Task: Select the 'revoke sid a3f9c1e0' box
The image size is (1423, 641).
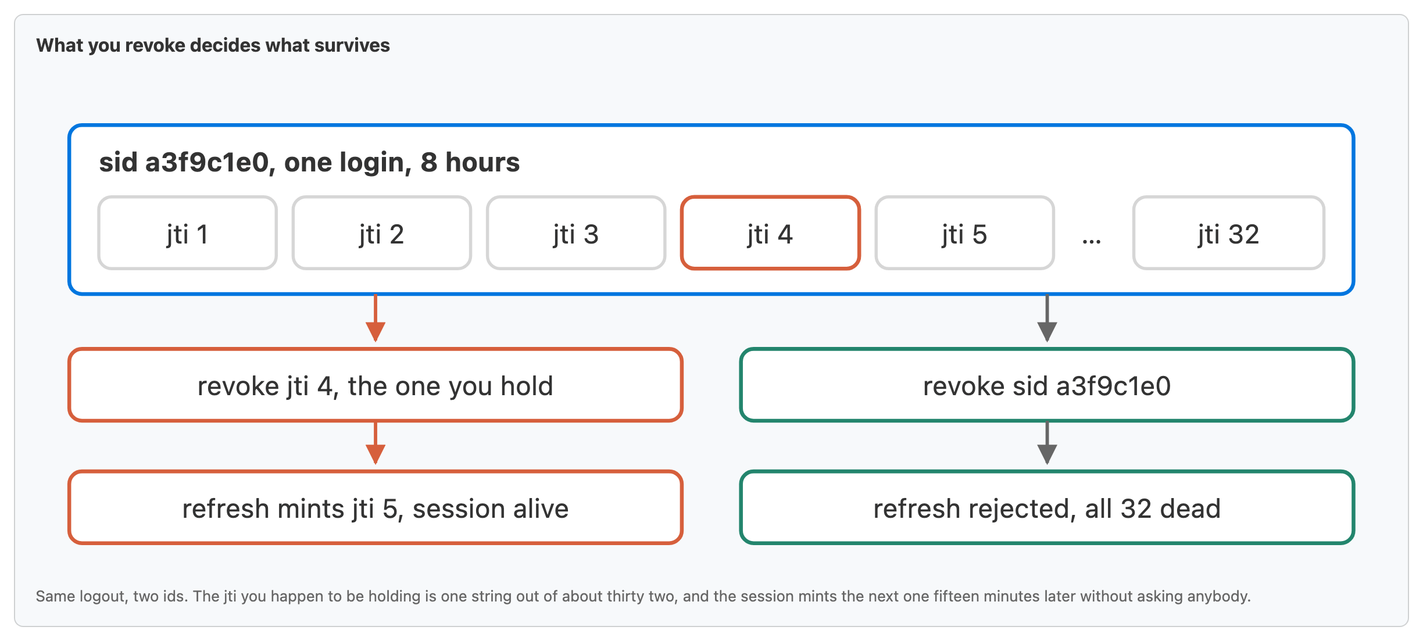Action: pos(1047,385)
